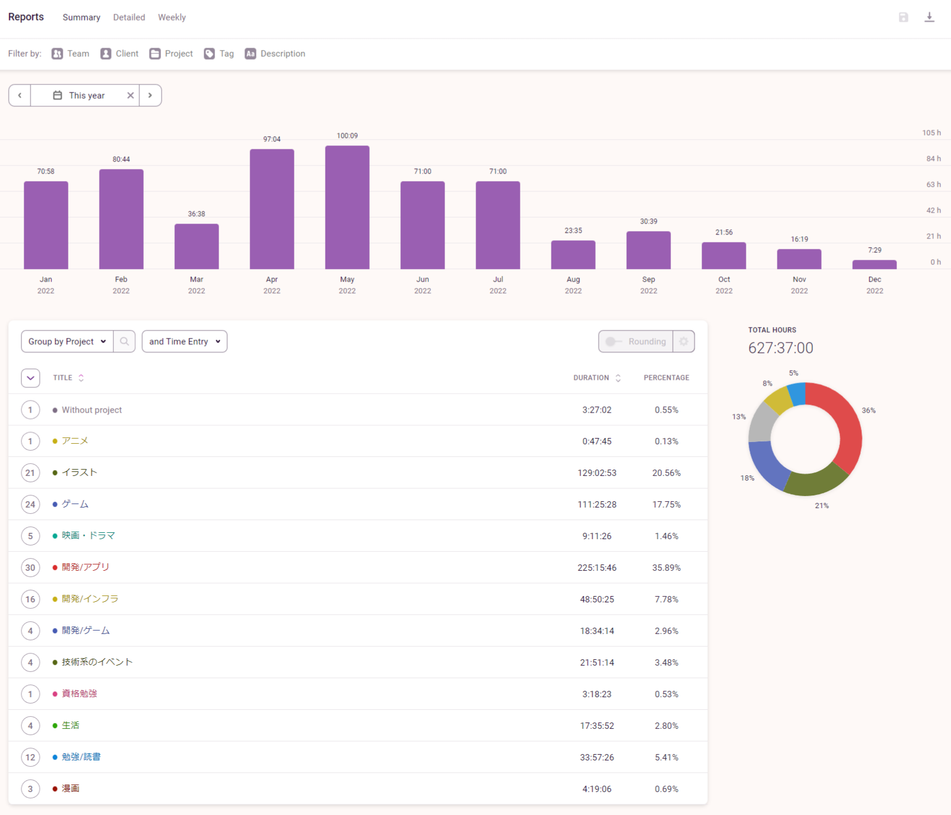Click the May 2022 bar
The height and width of the screenshot is (815, 951).
click(347, 207)
